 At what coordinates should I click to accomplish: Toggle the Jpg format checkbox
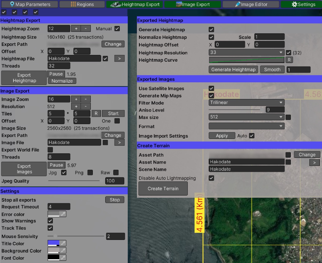[x=64, y=173]
